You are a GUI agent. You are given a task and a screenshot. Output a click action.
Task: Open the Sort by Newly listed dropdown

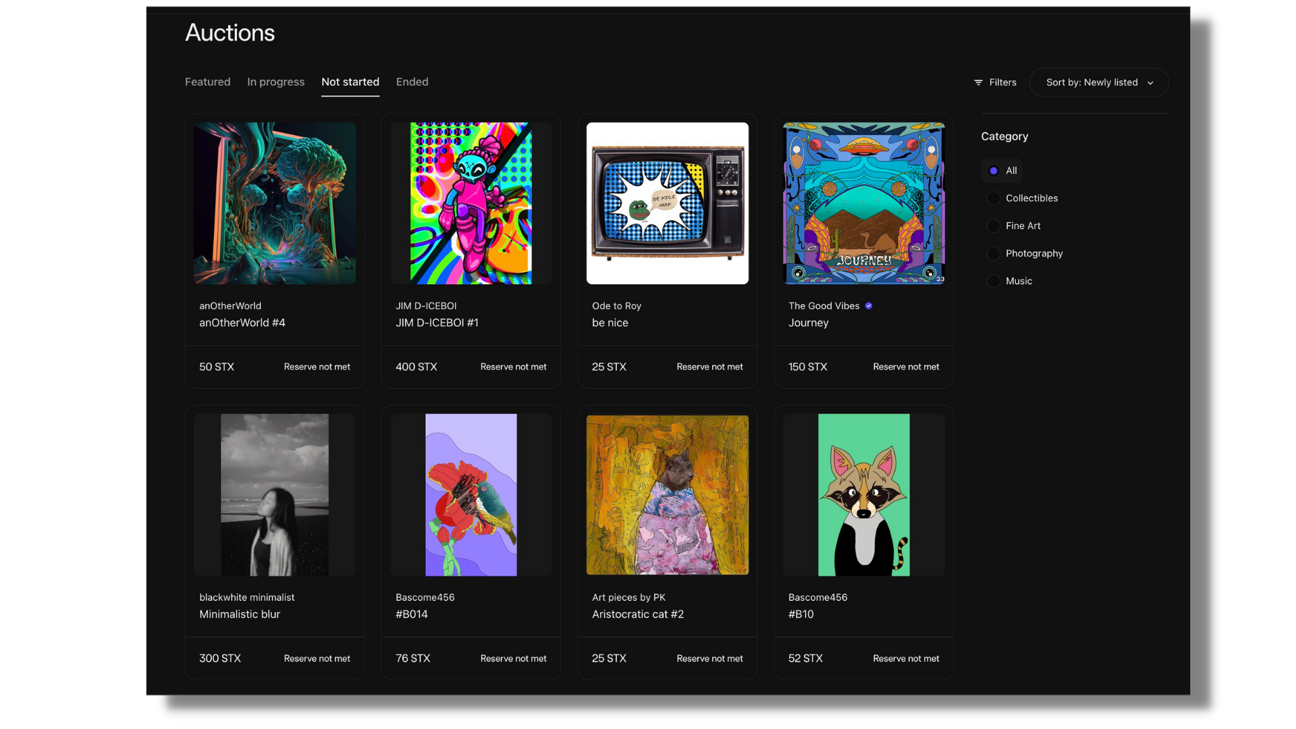coord(1098,82)
